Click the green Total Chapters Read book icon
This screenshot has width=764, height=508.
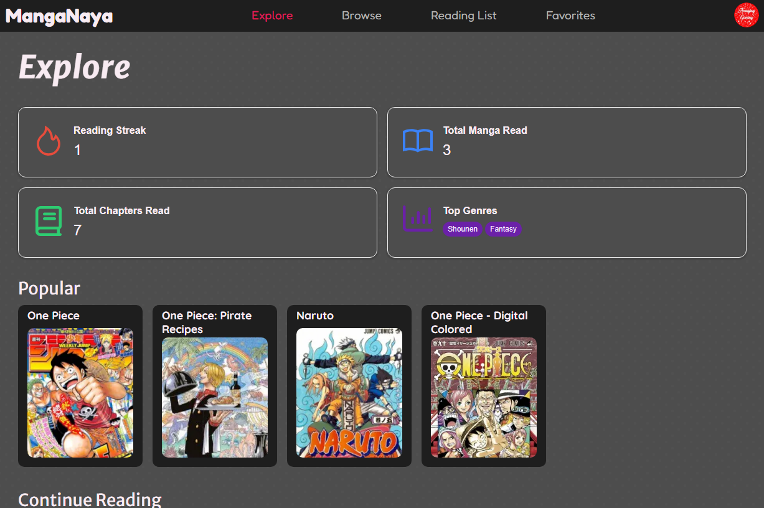point(49,221)
